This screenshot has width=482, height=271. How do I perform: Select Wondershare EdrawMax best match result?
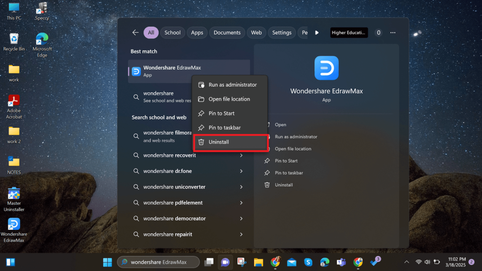tap(189, 72)
